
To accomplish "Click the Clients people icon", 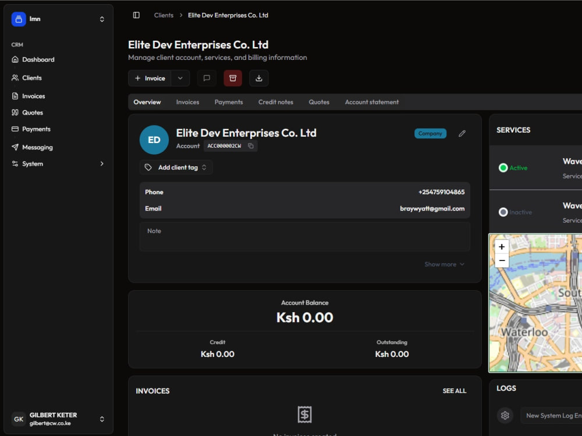I will pos(15,78).
